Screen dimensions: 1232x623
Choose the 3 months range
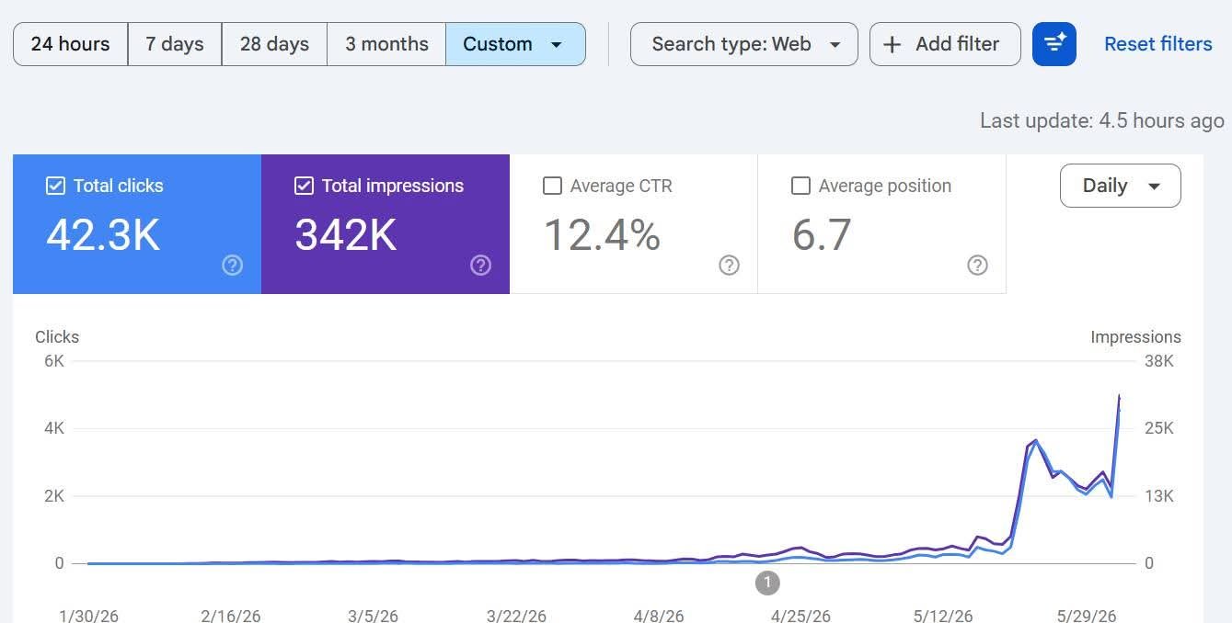tap(386, 44)
